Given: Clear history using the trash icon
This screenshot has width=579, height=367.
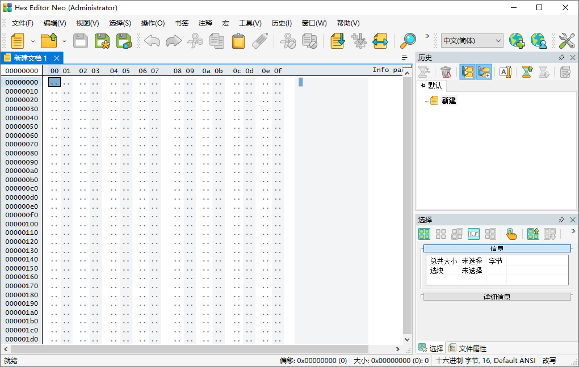Looking at the screenshot, I should pos(446,71).
